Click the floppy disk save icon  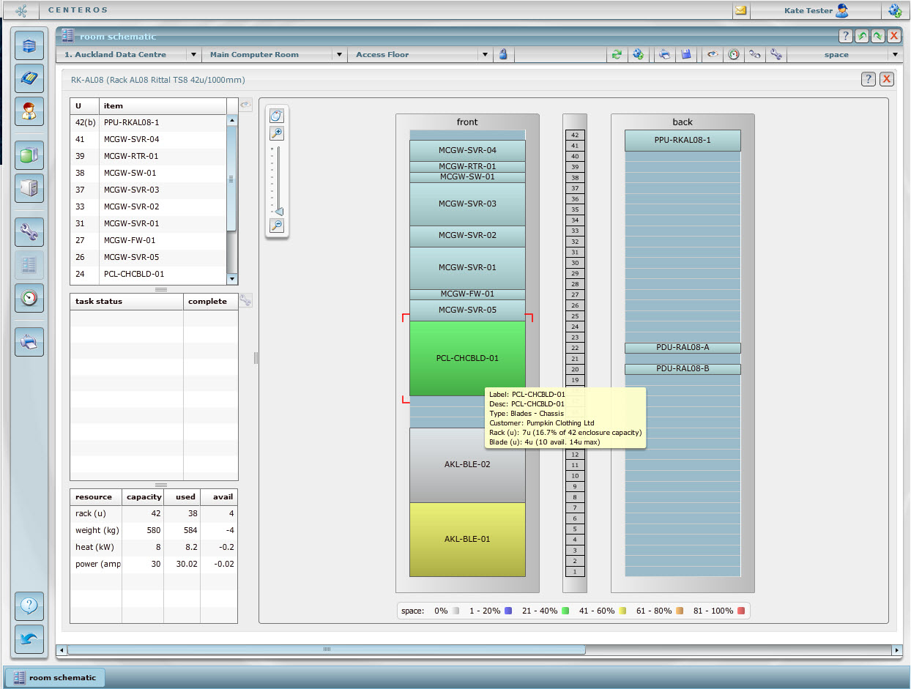coord(686,55)
